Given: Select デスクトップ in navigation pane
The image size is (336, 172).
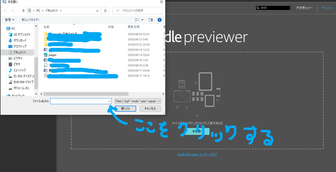Looking at the screenshot, I should [17, 46].
